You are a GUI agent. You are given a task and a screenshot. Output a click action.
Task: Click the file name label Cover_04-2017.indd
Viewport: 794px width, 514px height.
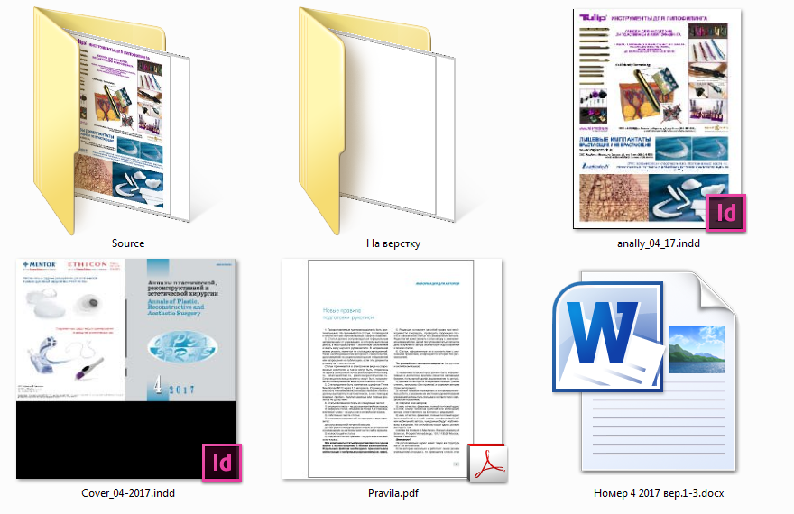[128, 492]
